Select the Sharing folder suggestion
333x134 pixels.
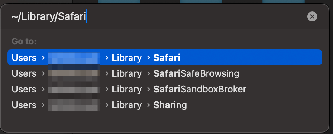[x=165, y=105]
